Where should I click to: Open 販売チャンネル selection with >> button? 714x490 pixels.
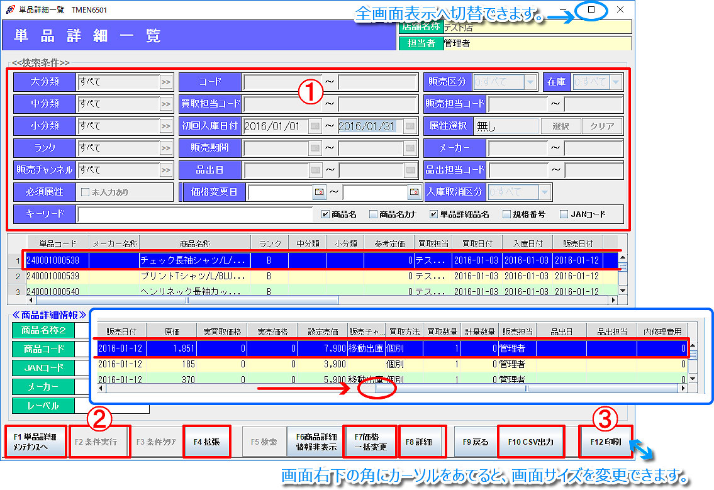click(x=165, y=170)
